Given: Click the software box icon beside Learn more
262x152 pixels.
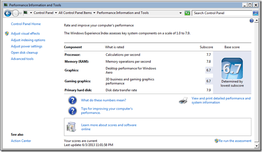Looking at the screenshot, I should [x=72, y=127].
